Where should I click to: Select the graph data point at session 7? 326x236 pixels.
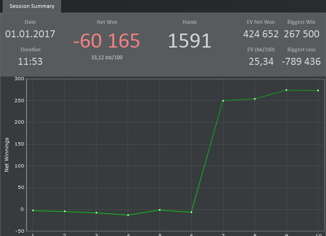[223, 101]
